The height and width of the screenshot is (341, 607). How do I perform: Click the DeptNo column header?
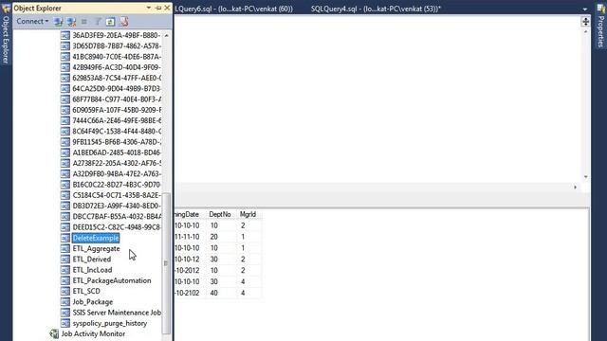click(x=220, y=214)
